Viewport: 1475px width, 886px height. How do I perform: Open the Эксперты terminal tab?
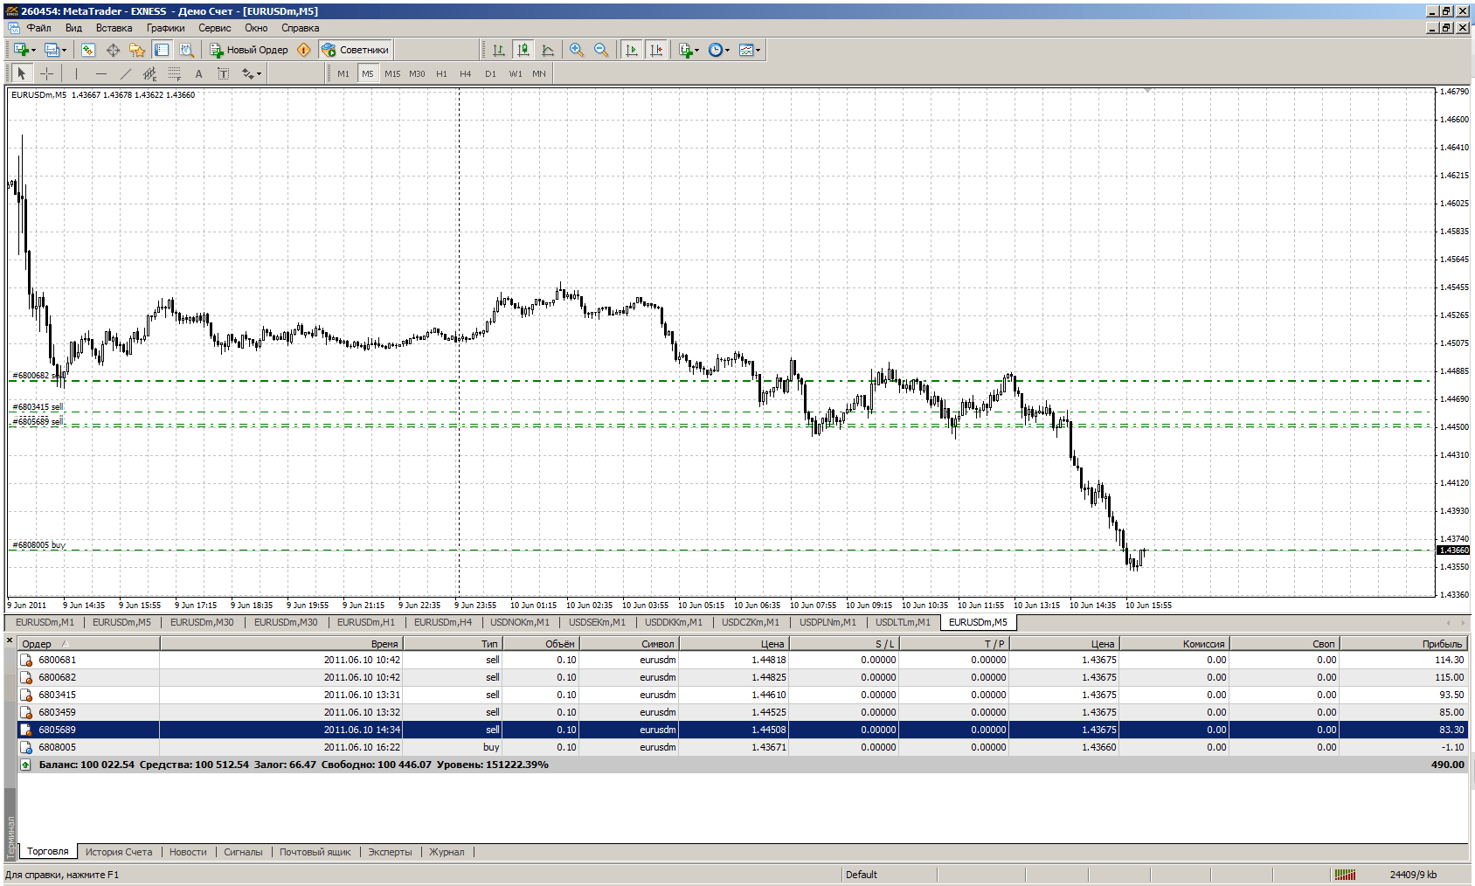click(x=390, y=852)
